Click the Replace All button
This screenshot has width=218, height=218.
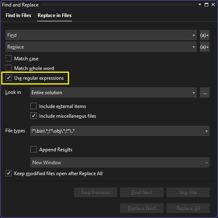[188, 208]
